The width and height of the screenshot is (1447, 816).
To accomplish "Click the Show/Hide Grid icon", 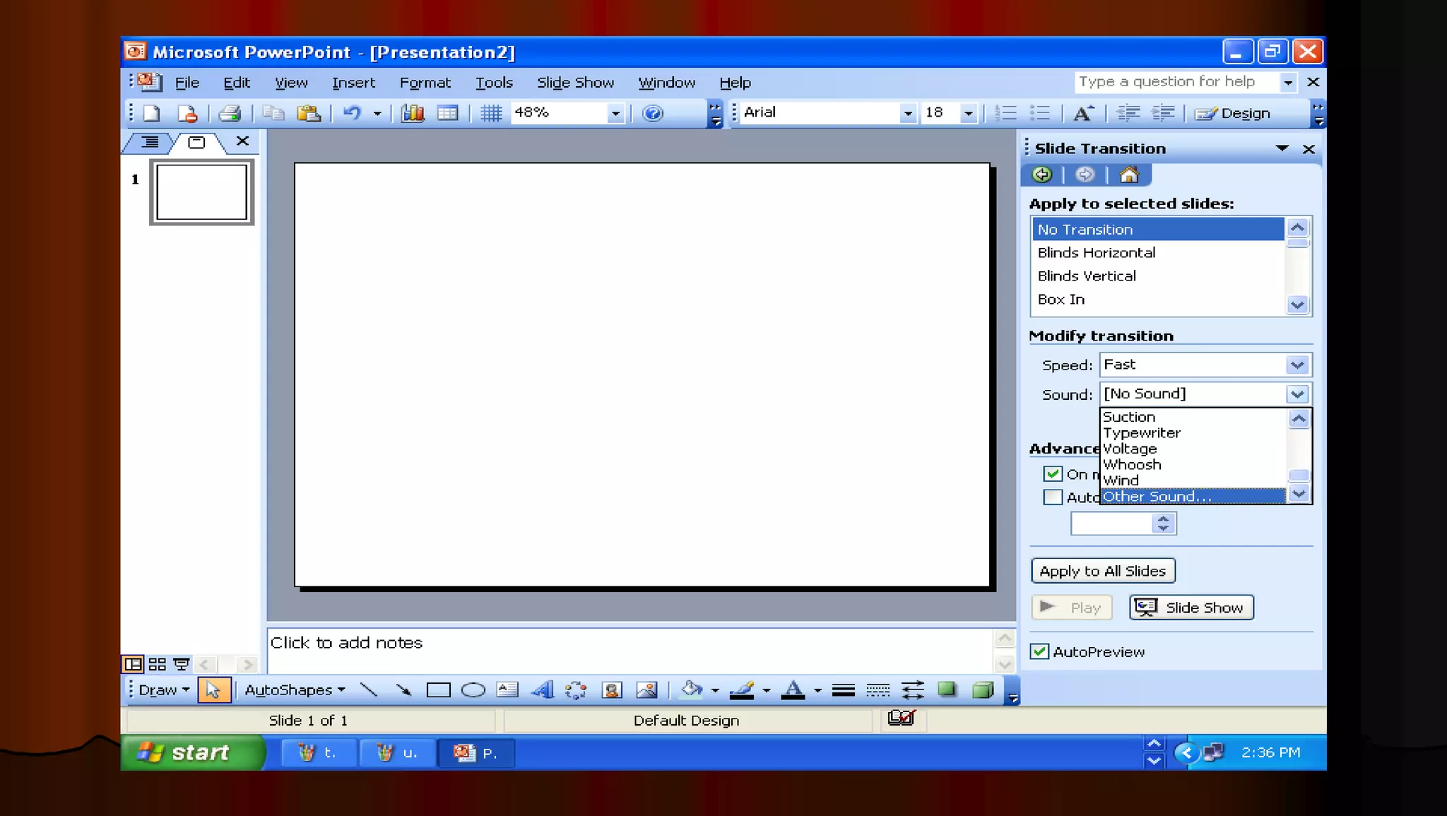I will pyautogui.click(x=491, y=113).
